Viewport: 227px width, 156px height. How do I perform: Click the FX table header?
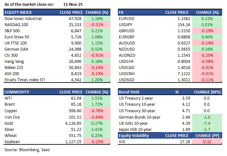(121, 13)
